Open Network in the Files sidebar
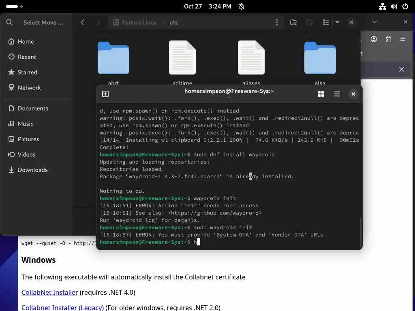The height and width of the screenshot is (311, 415). tap(37, 87)
